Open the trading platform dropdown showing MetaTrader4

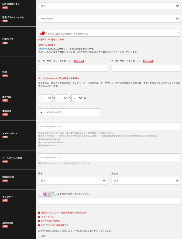109,18
